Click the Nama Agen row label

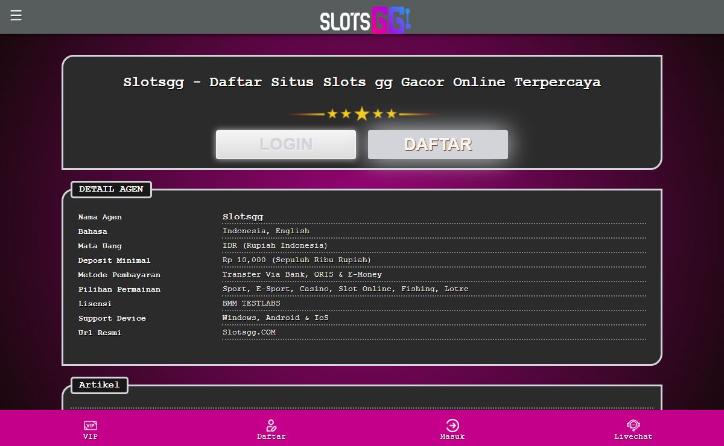click(x=100, y=217)
